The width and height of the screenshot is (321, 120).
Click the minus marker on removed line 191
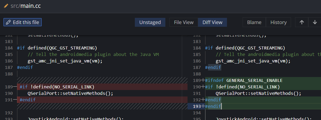(15, 100)
